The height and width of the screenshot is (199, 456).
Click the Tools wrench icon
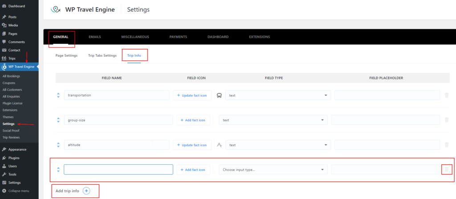(4, 174)
